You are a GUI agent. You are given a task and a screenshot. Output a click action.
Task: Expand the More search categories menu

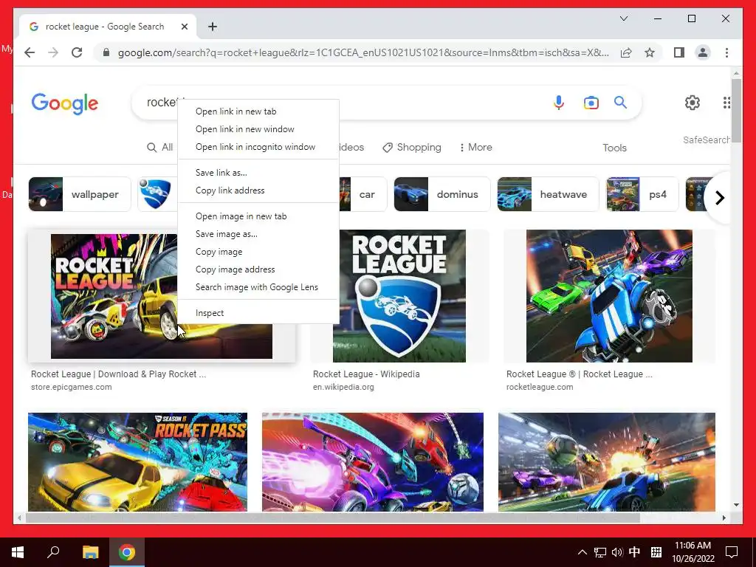[x=475, y=147]
